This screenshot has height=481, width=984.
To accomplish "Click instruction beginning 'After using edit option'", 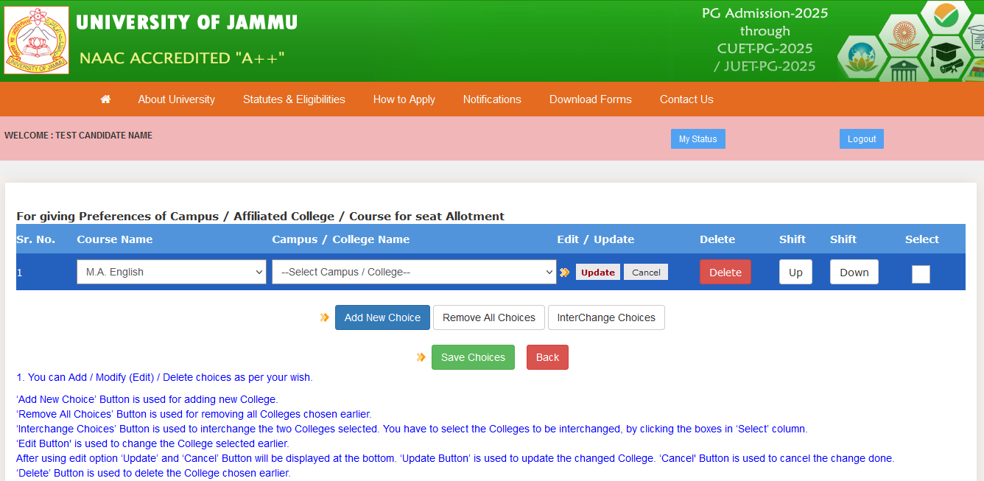I will tap(455, 458).
